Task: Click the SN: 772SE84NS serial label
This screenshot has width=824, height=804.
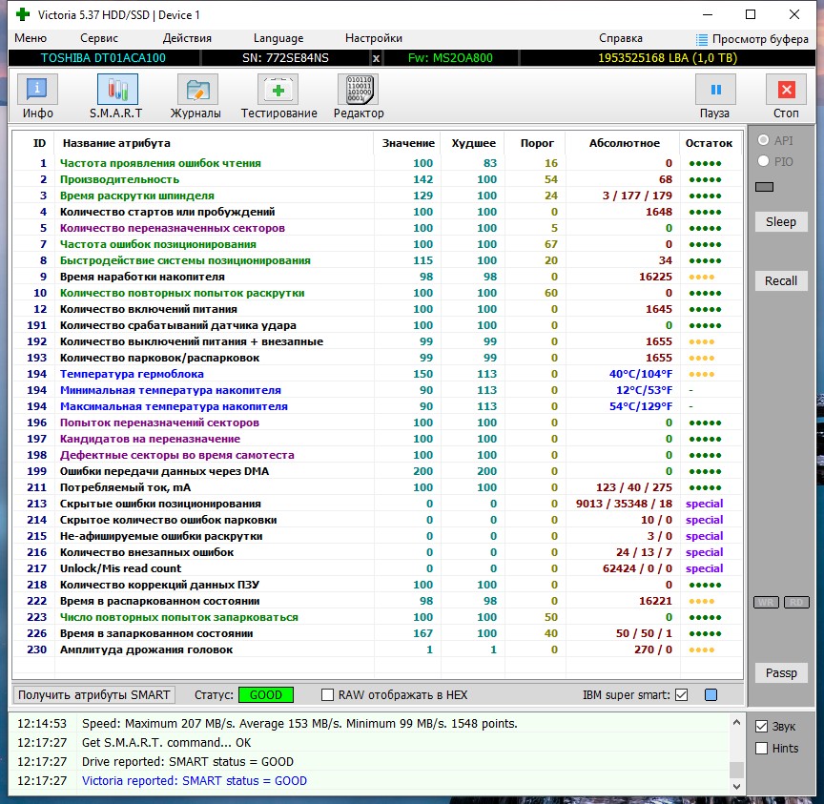Action: pos(285,58)
